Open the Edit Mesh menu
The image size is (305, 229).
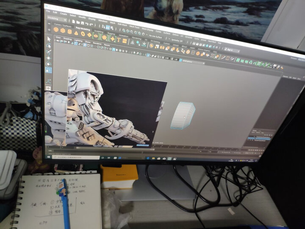122,25
